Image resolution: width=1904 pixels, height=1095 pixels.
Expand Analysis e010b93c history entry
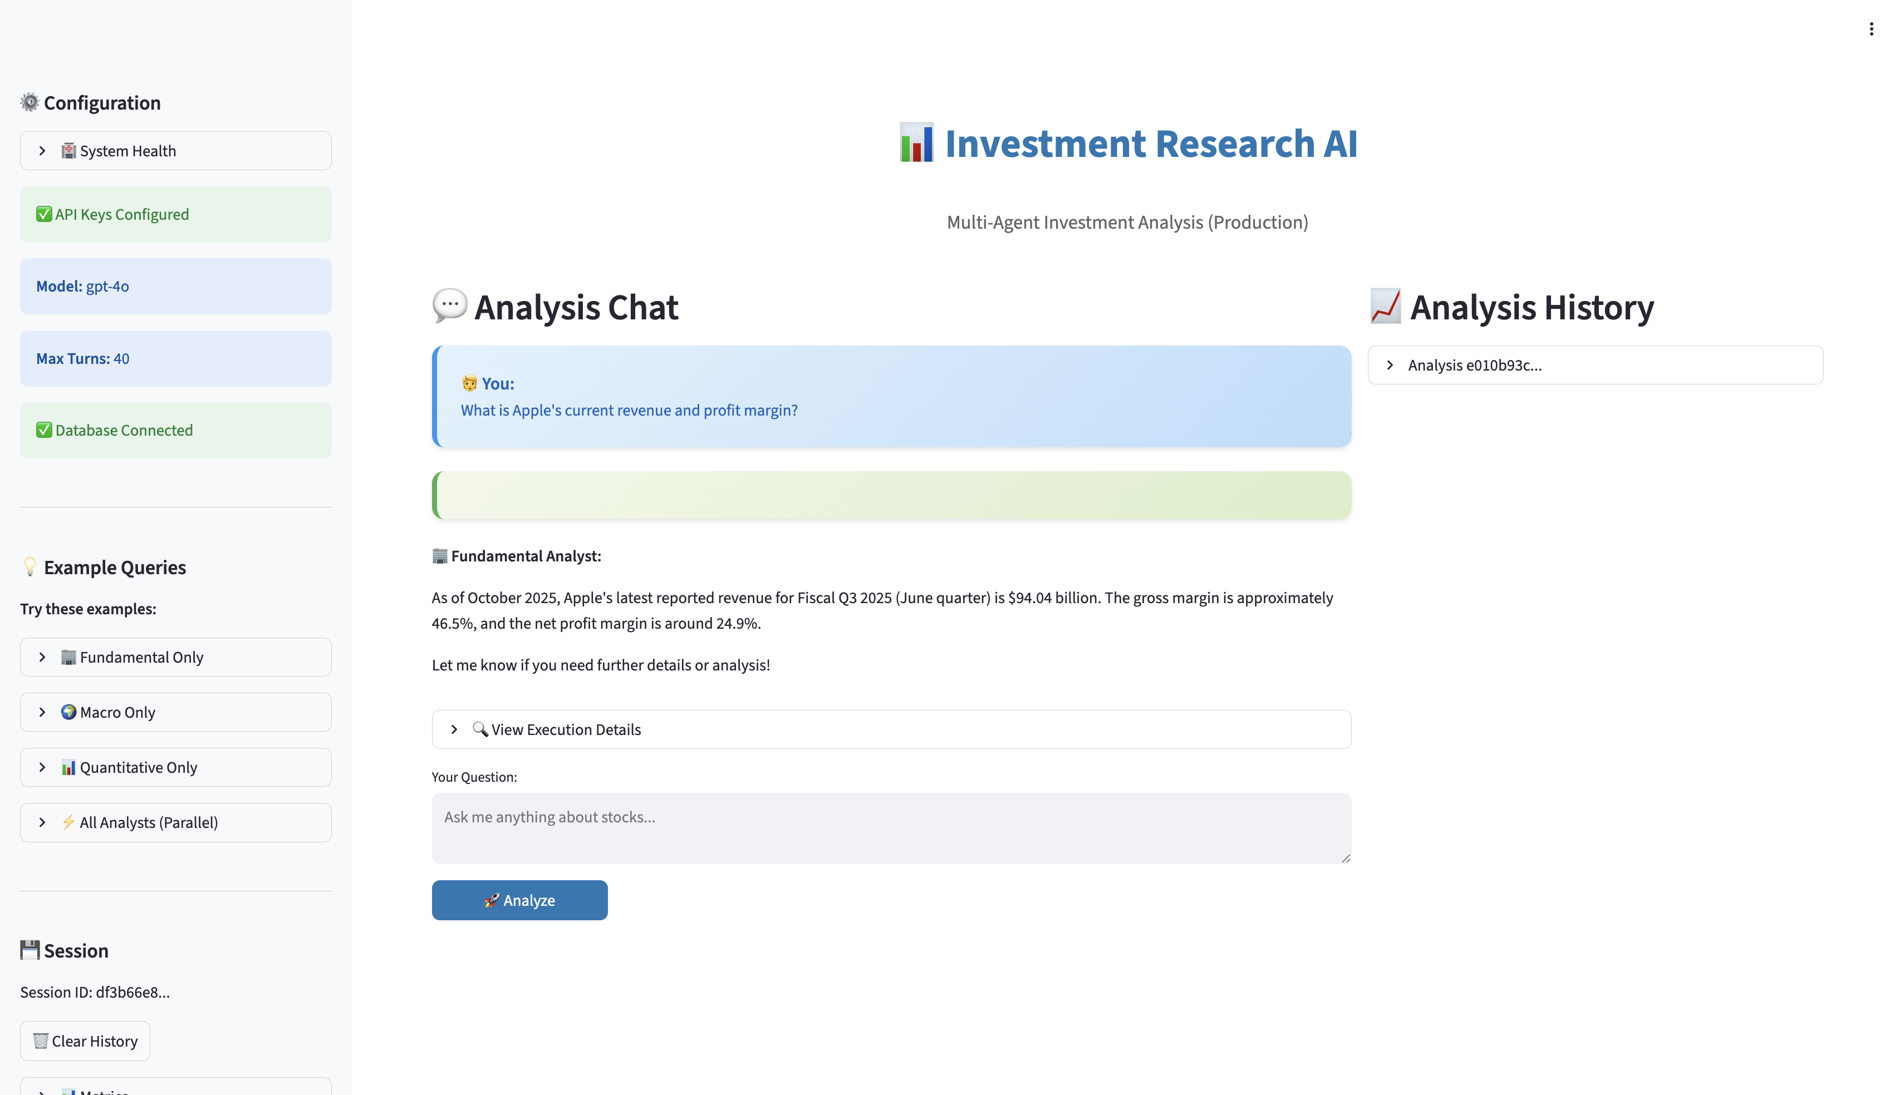point(1595,365)
